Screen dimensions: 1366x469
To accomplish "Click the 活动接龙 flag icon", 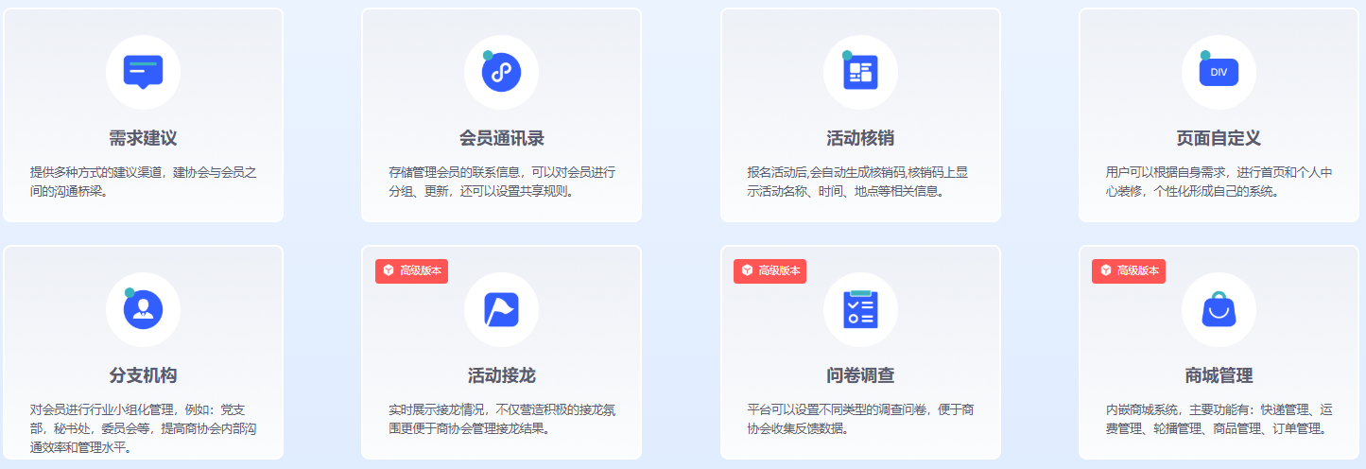I will (501, 309).
